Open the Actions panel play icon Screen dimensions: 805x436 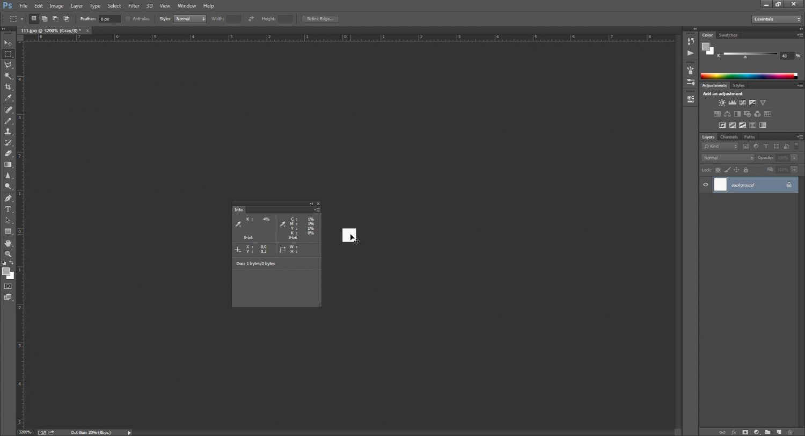[x=690, y=53]
